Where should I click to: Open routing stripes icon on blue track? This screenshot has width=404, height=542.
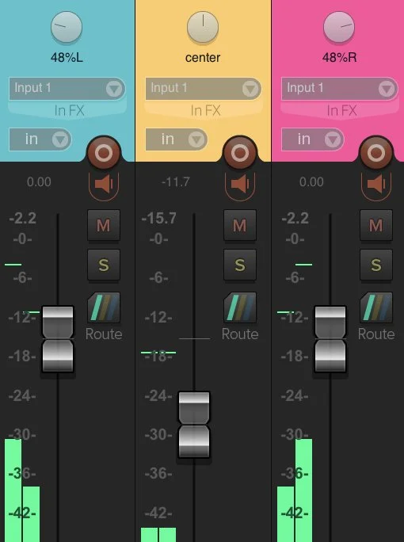coord(104,307)
